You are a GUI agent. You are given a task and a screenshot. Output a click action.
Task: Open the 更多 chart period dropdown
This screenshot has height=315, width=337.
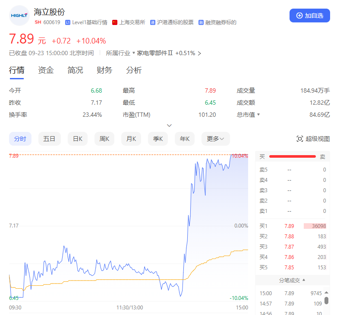pyautogui.click(x=215, y=139)
